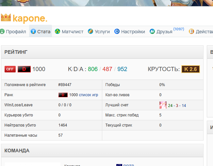
Task: Click the rating position #89447
Action: [x=65, y=85]
